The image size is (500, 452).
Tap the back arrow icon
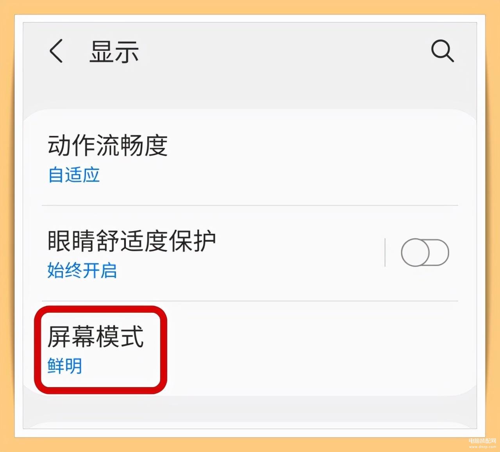coord(56,51)
